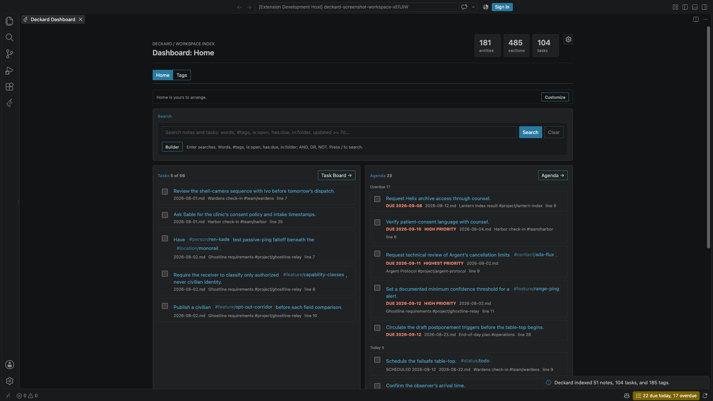Select the Deckard Dashboard editor tab
713x401 pixels.
[x=53, y=19]
